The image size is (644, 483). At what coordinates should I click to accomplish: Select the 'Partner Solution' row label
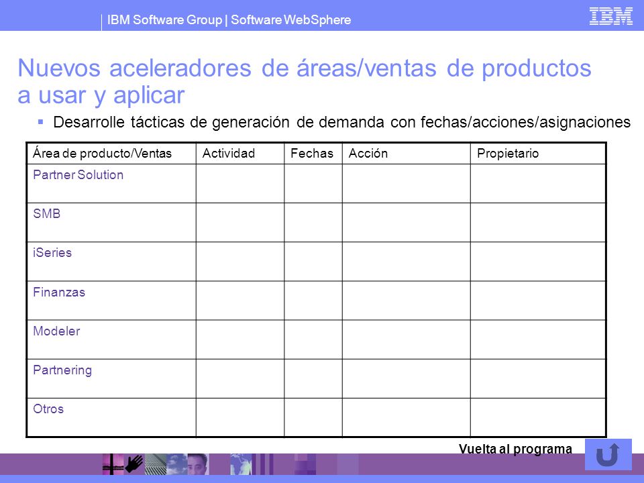point(78,174)
